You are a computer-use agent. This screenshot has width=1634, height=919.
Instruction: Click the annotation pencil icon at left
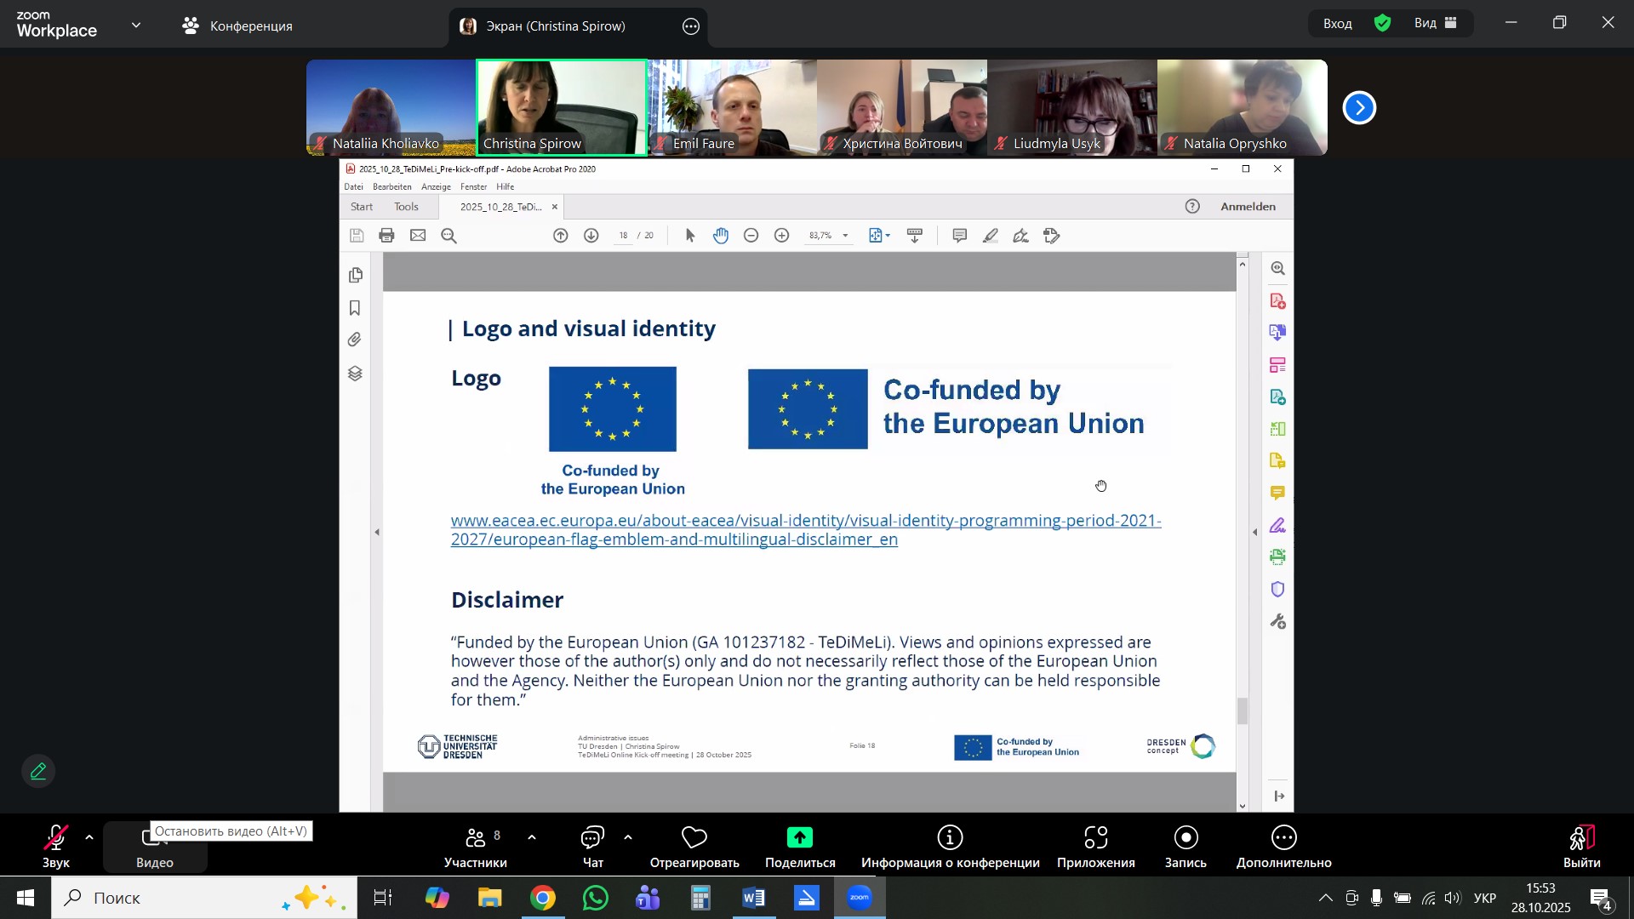(x=38, y=772)
